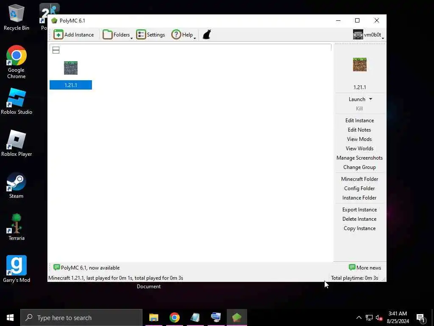The height and width of the screenshot is (326, 434).
Task: Open File Explorer from taskbar
Action: [x=153, y=318]
